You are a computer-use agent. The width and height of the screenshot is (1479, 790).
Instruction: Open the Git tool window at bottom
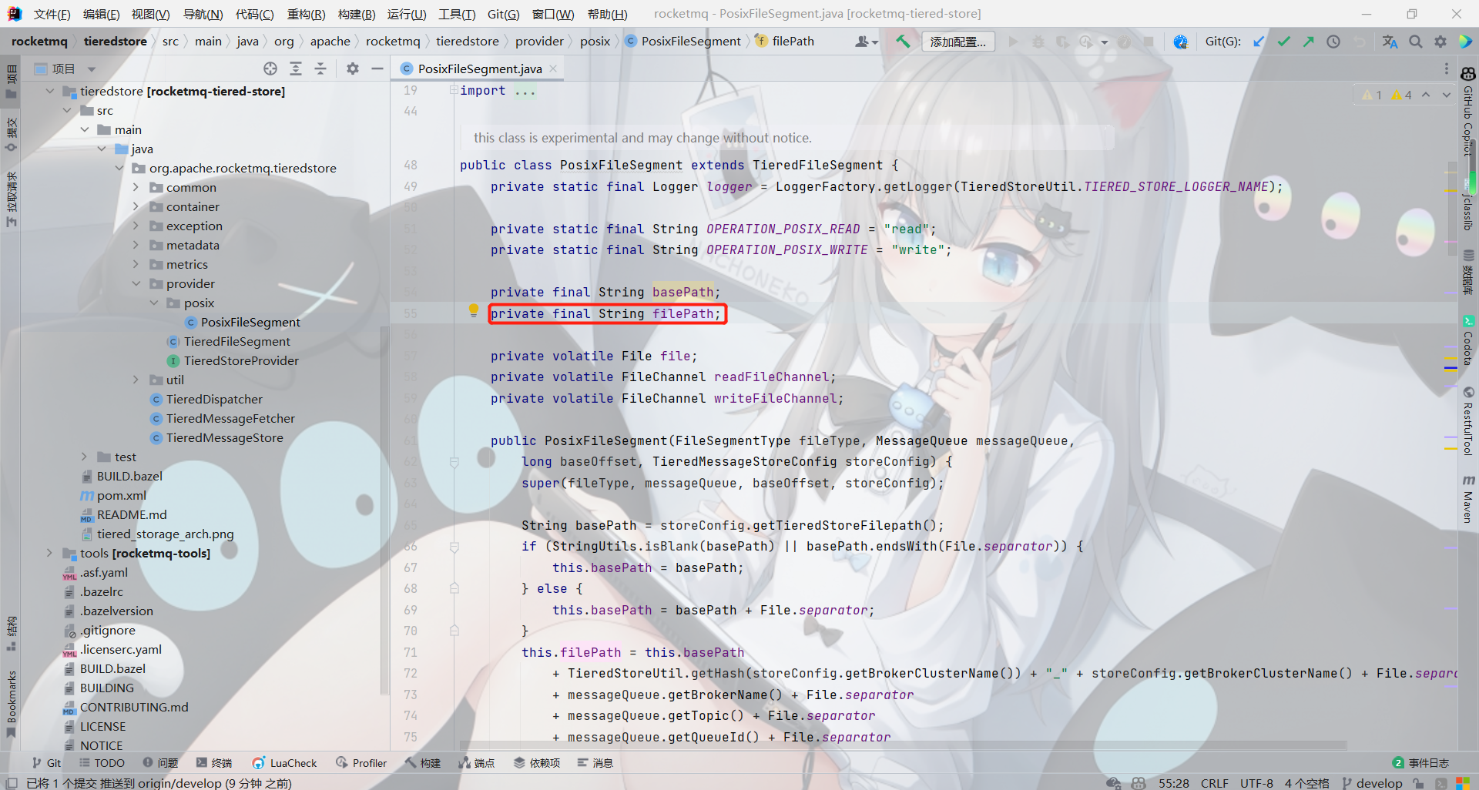click(x=46, y=763)
